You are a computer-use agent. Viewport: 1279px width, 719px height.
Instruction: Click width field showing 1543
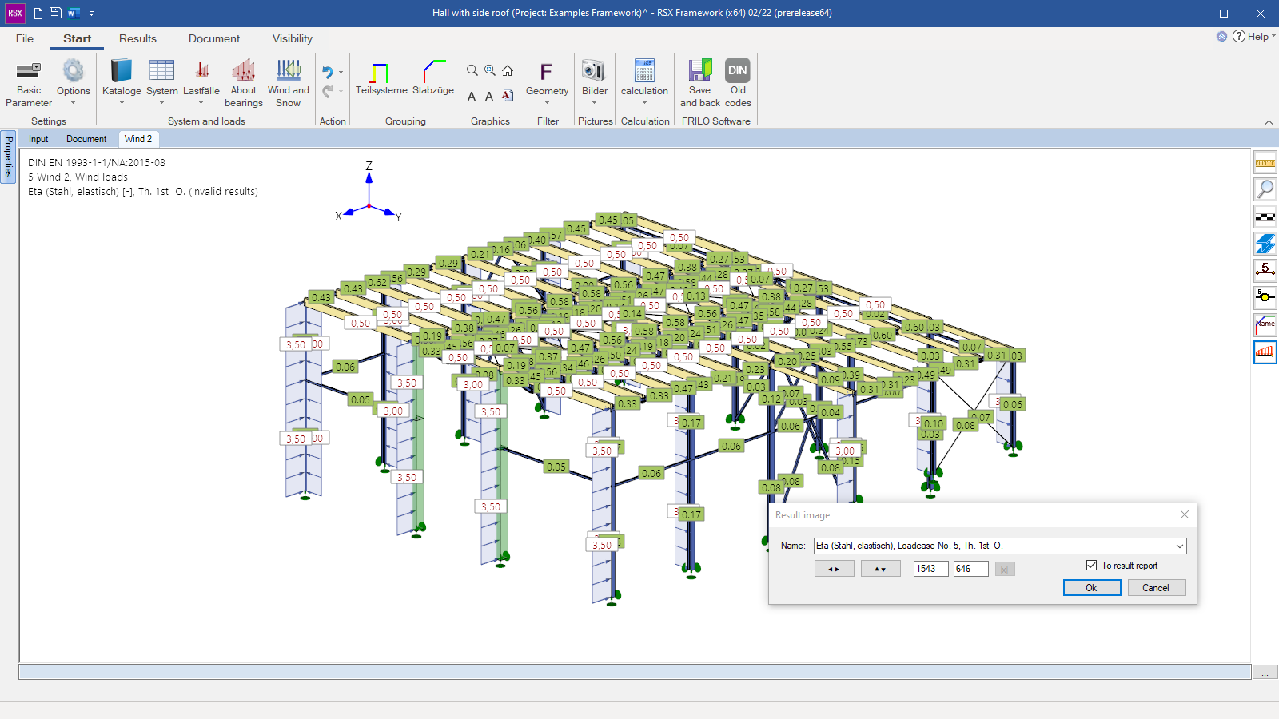(x=931, y=569)
